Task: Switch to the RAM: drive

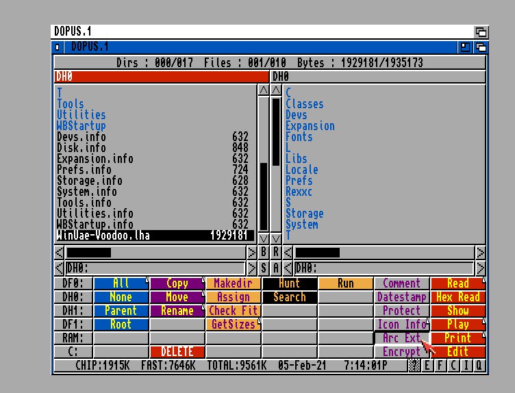Action: [x=73, y=338]
